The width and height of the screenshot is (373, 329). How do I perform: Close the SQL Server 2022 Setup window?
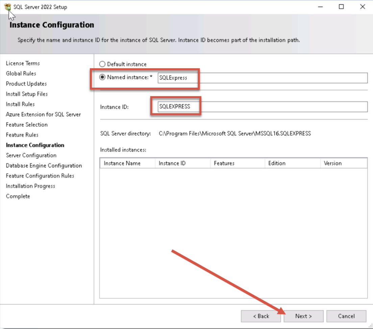click(x=363, y=7)
